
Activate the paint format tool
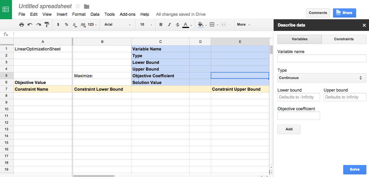click(47, 25)
